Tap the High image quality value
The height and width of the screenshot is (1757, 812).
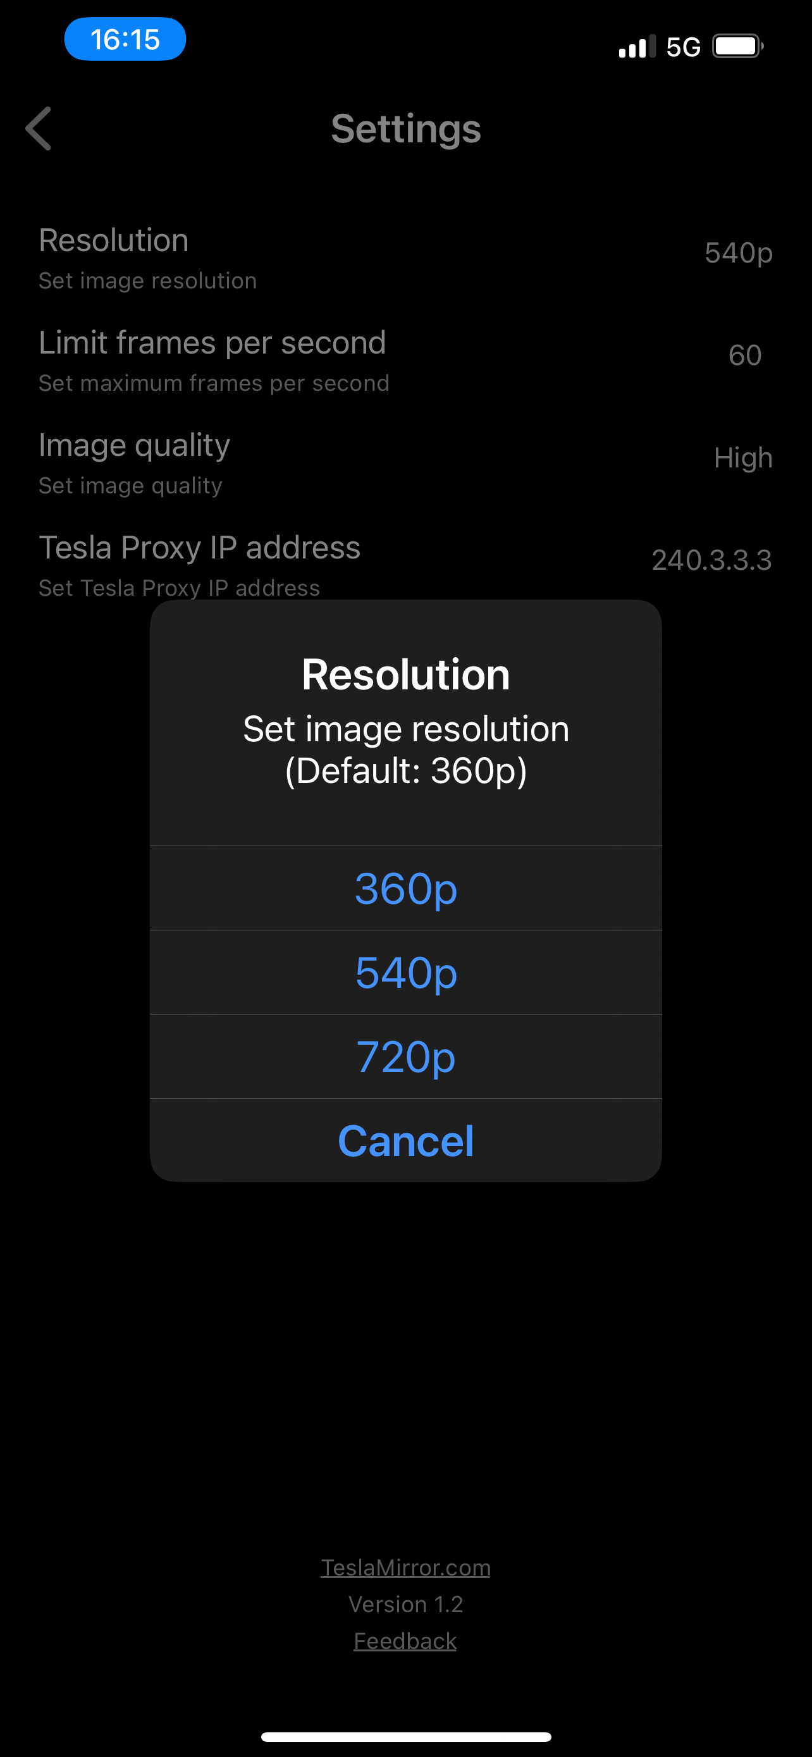[x=744, y=458]
